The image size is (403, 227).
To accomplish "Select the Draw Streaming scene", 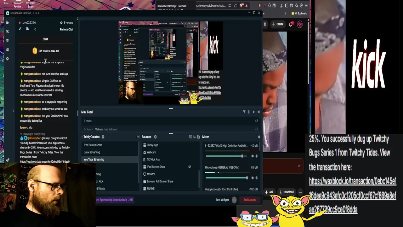I will click(109, 152).
